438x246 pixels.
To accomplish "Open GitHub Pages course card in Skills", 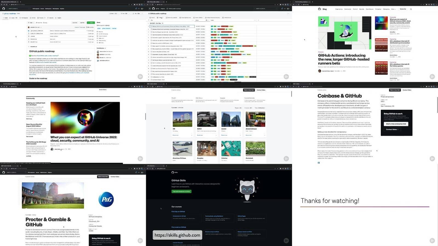I will point(252,218).
